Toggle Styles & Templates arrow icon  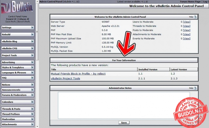32,67
